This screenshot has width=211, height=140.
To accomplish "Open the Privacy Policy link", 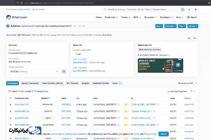I will click(x=150, y=134).
